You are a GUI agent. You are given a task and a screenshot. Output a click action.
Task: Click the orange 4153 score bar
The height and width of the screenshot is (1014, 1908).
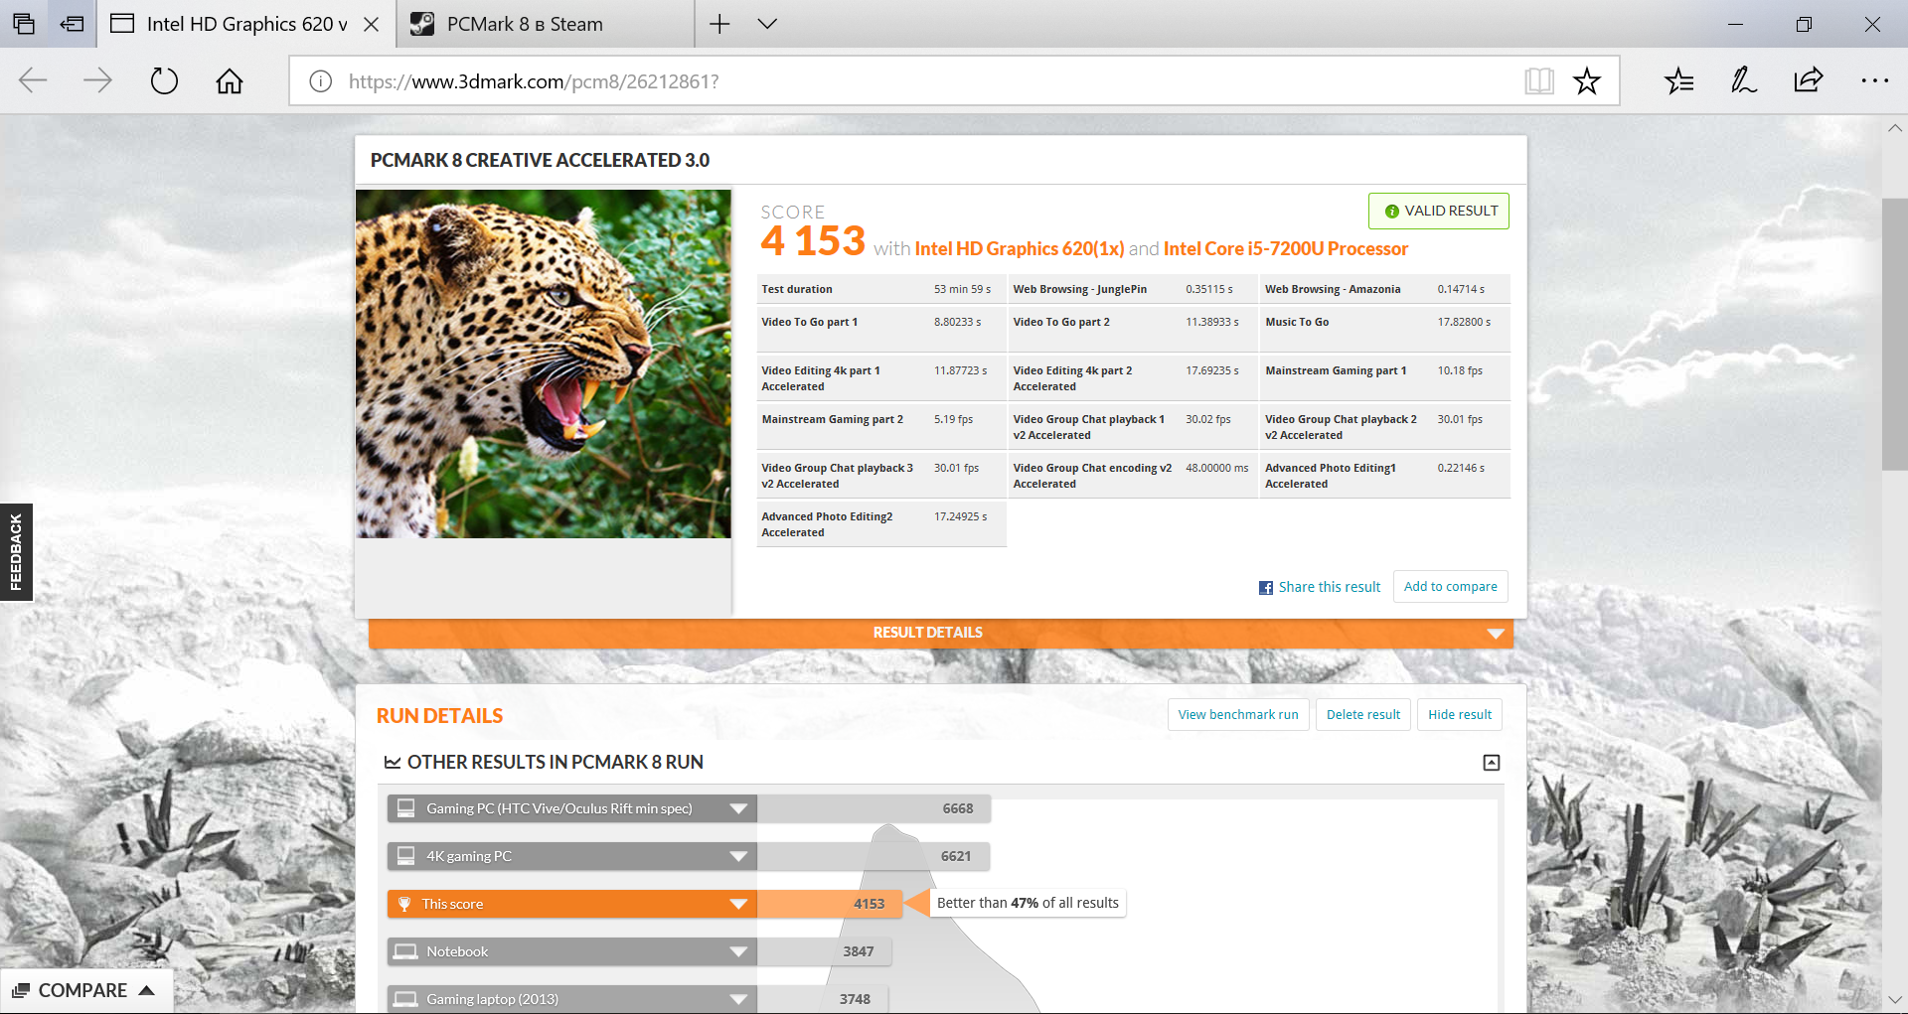[829, 904]
